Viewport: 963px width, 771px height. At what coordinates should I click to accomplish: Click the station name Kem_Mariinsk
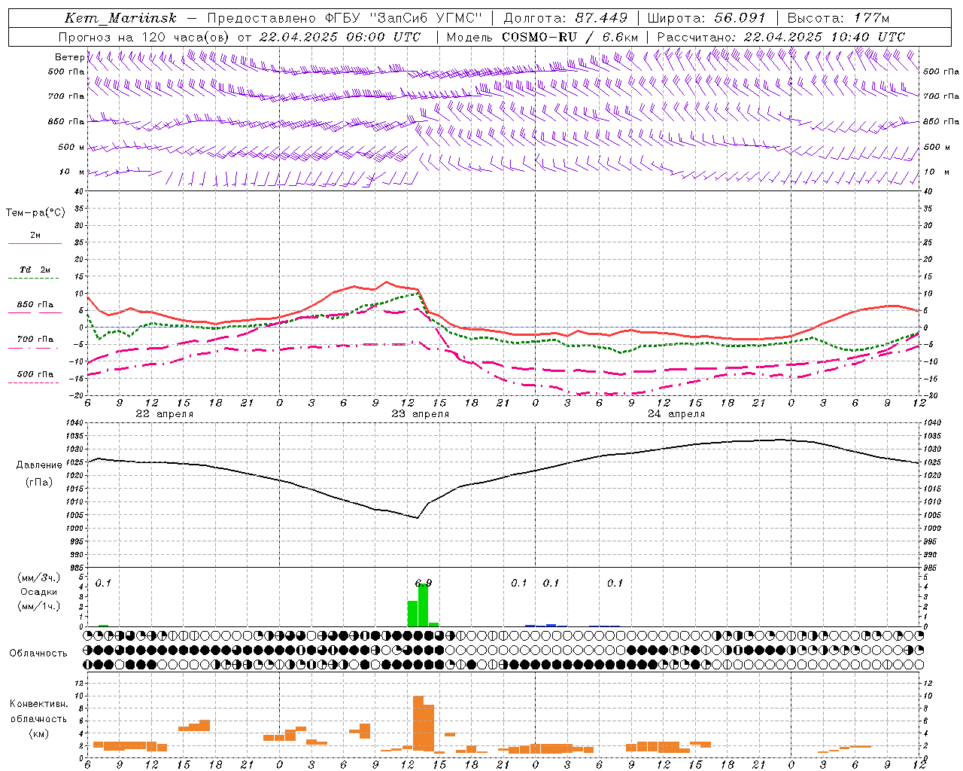122,17
